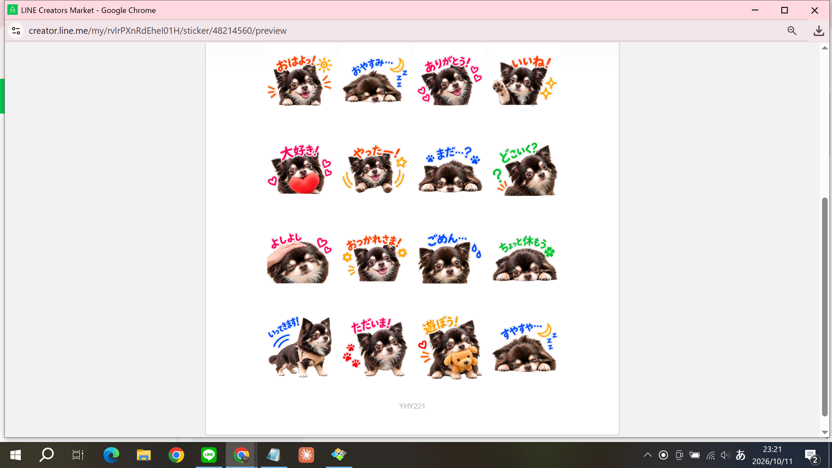Click the YHY221 creator name text

pos(412,406)
